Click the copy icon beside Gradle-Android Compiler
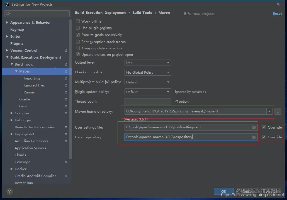The height and width of the screenshot is (200, 287). [x=66, y=176]
